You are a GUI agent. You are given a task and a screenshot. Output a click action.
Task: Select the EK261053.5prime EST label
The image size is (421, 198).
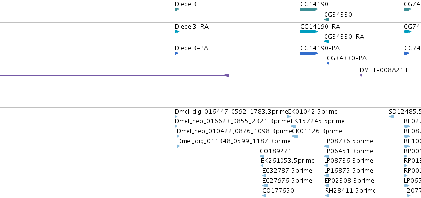coord(287,161)
